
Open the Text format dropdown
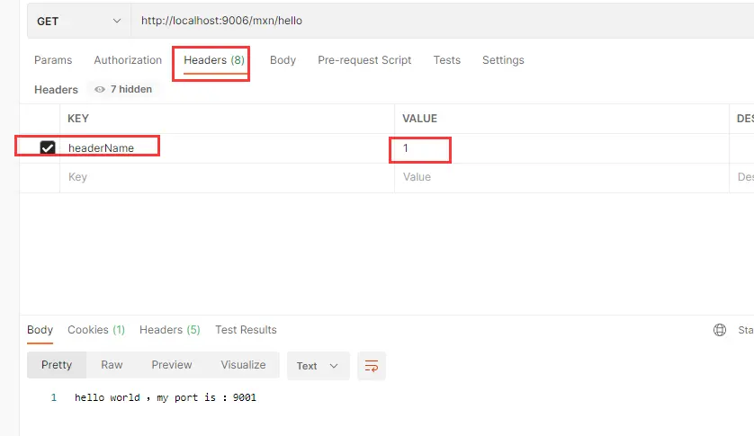pyautogui.click(x=318, y=366)
